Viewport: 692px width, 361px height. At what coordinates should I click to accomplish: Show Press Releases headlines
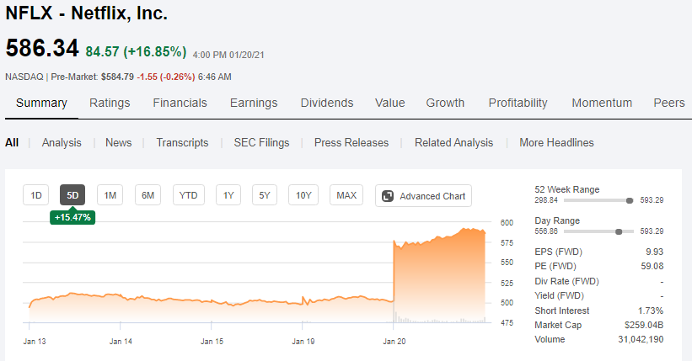pyautogui.click(x=351, y=142)
